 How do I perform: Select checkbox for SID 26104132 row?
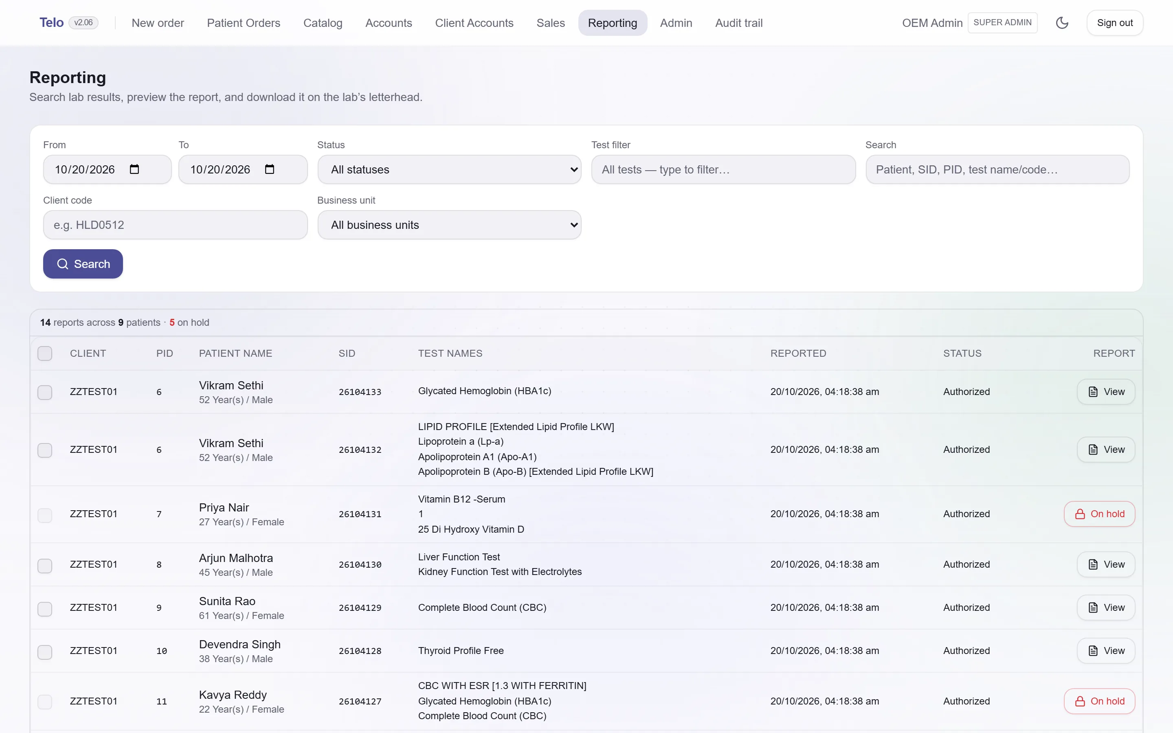click(45, 450)
